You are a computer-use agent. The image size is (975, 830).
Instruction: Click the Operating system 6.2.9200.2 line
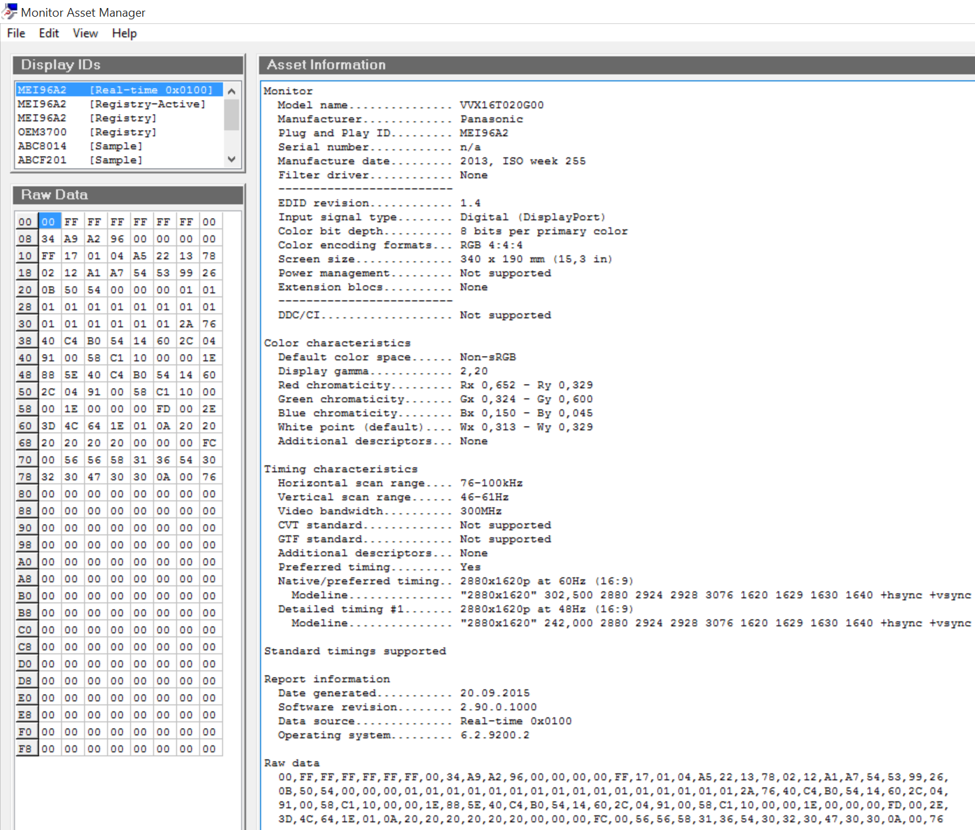404,735
